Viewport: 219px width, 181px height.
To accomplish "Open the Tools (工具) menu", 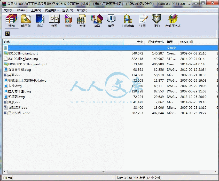I will point(36,10).
